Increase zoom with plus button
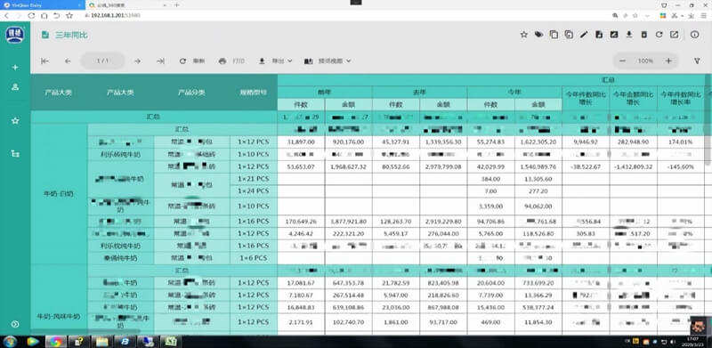The width and height of the screenshot is (712, 348). (668, 61)
